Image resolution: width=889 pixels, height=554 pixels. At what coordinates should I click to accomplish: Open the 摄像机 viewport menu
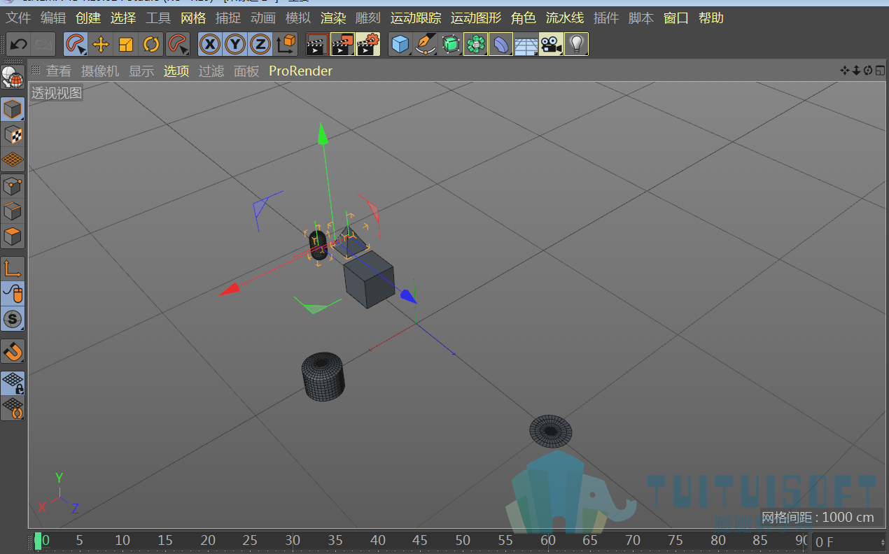pyautogui.click(x=100, y=71)
